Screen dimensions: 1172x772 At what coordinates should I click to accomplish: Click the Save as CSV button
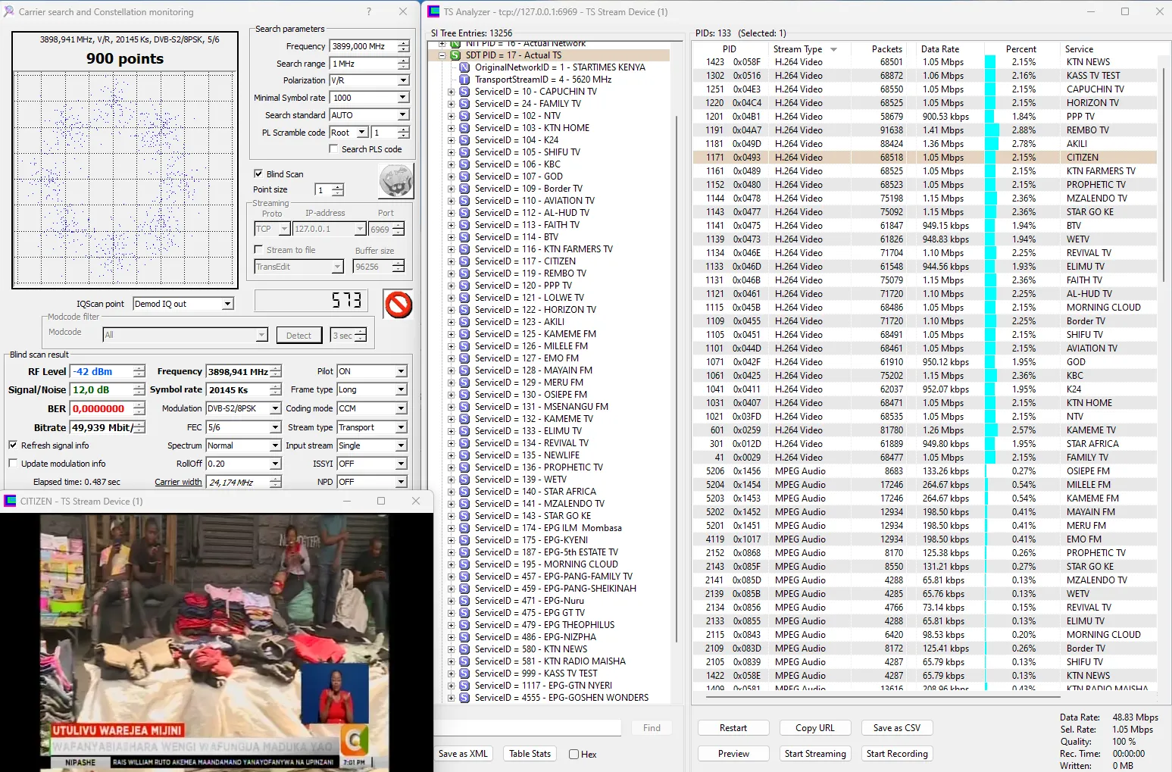point(897,728)
